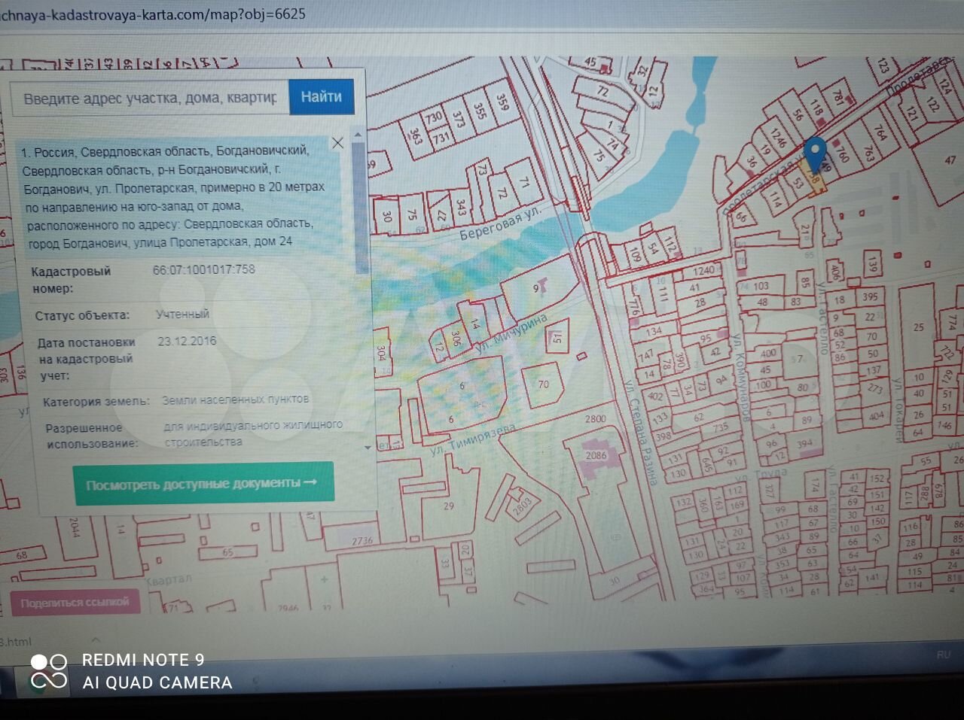
Task: Click the ул. Тимирязева street label
Action: [x=473, y=440]
